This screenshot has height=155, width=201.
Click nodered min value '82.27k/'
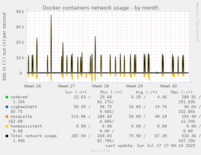(106, 102)
